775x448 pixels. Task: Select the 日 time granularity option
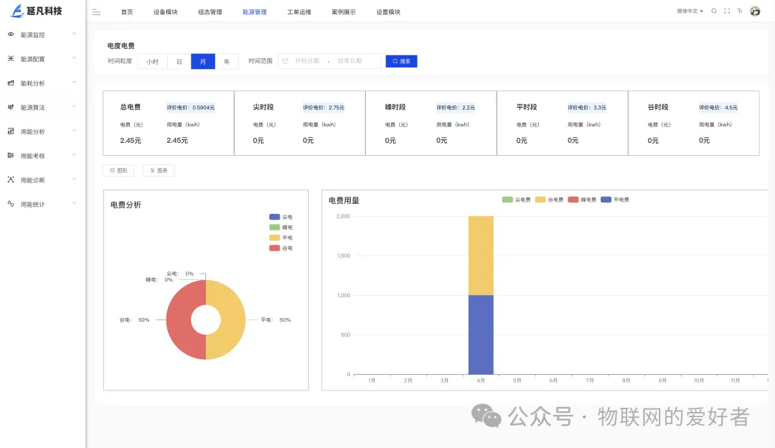(x=179, y=61)
